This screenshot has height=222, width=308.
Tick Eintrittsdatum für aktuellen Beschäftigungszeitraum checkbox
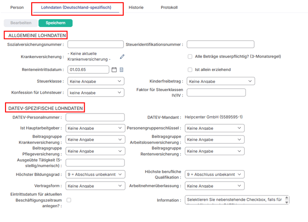pyautogui.click(x=69, y=200)
